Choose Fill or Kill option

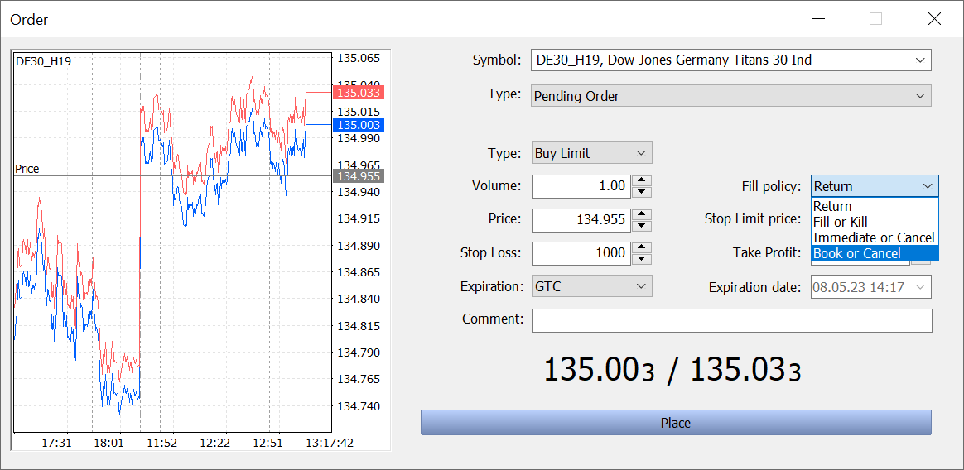coord(840,222)
